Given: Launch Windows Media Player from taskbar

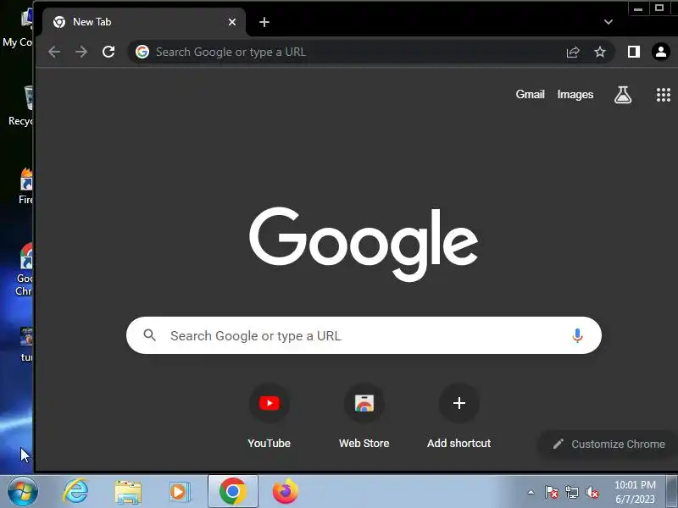Looking at the screenshot, I should coord(179,492).
